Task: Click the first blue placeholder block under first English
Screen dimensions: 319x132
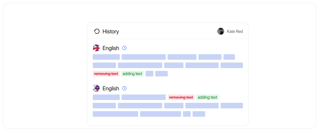Action: coord(106,57)
